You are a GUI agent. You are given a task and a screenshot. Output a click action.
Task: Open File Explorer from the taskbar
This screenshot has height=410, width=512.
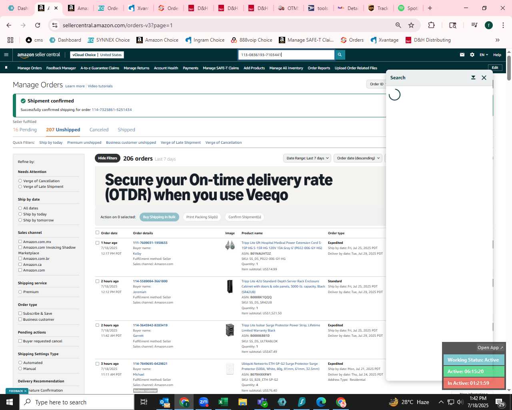pyautogui.click(x=243, y=402)
